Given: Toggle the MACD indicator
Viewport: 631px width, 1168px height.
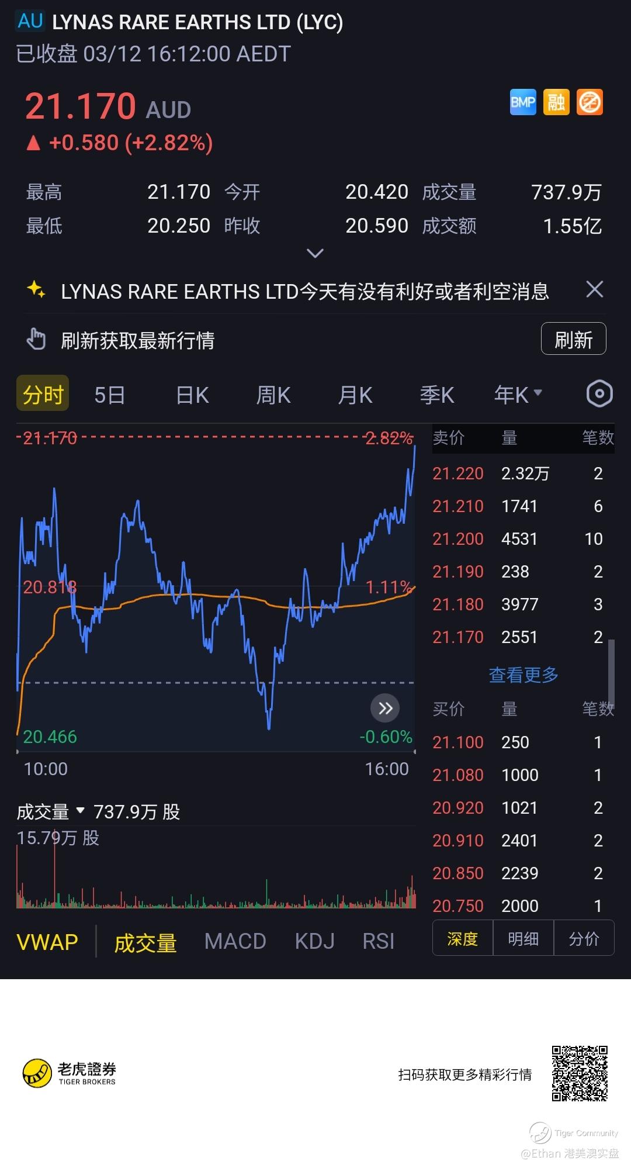Looking at the screenshot, I should click(235, 941).
